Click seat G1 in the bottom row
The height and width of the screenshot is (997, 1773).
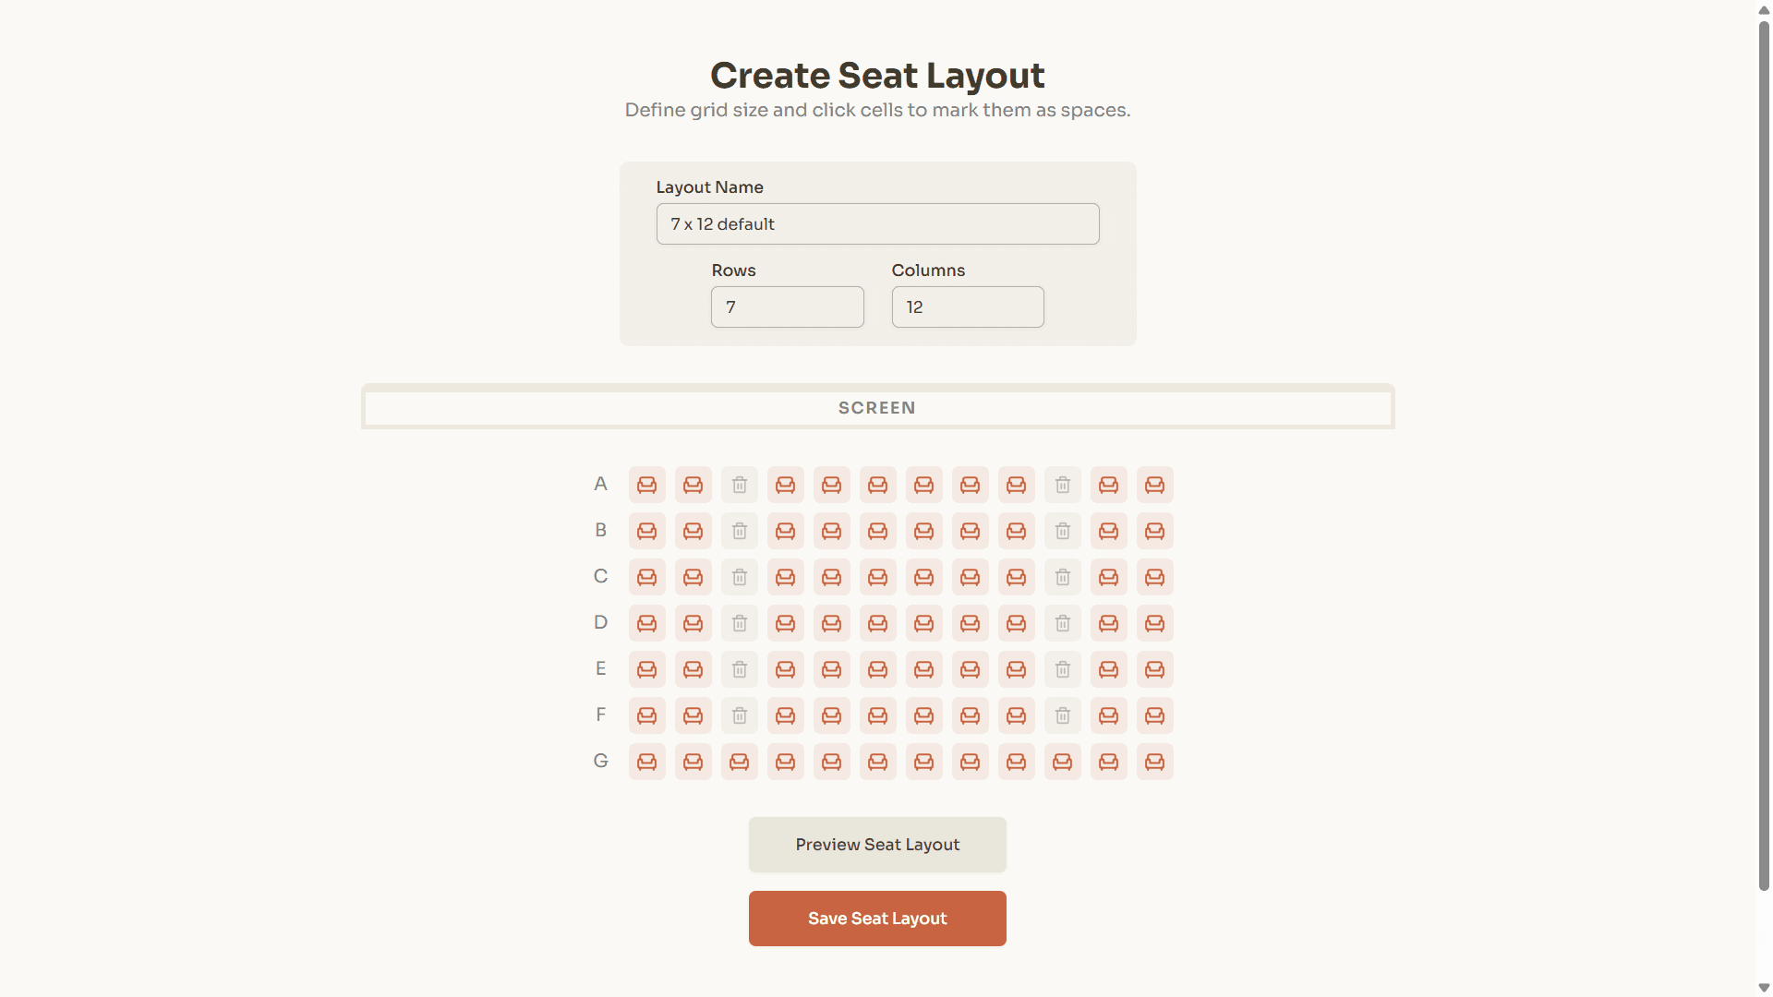pos(646,762)
